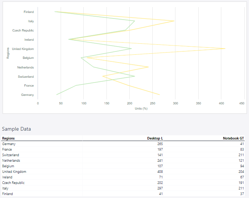Image resolution: width=249 pixels, height=198 pixels.
Task: Select Switzerland's Desktop L value 141
Action: tap(160, 155)
